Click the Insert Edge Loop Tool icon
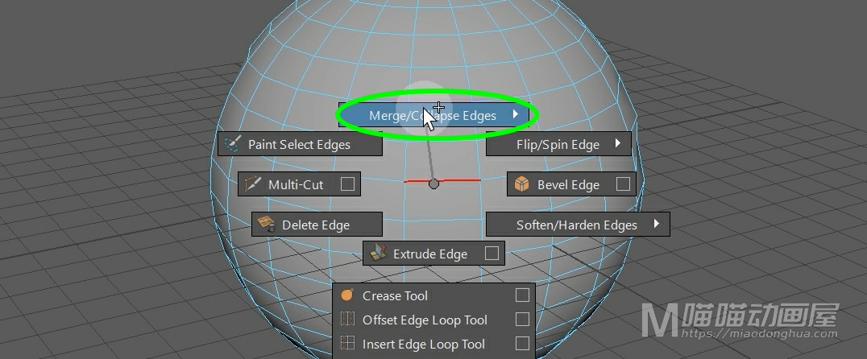867x359 pixels. coord(347,344)
